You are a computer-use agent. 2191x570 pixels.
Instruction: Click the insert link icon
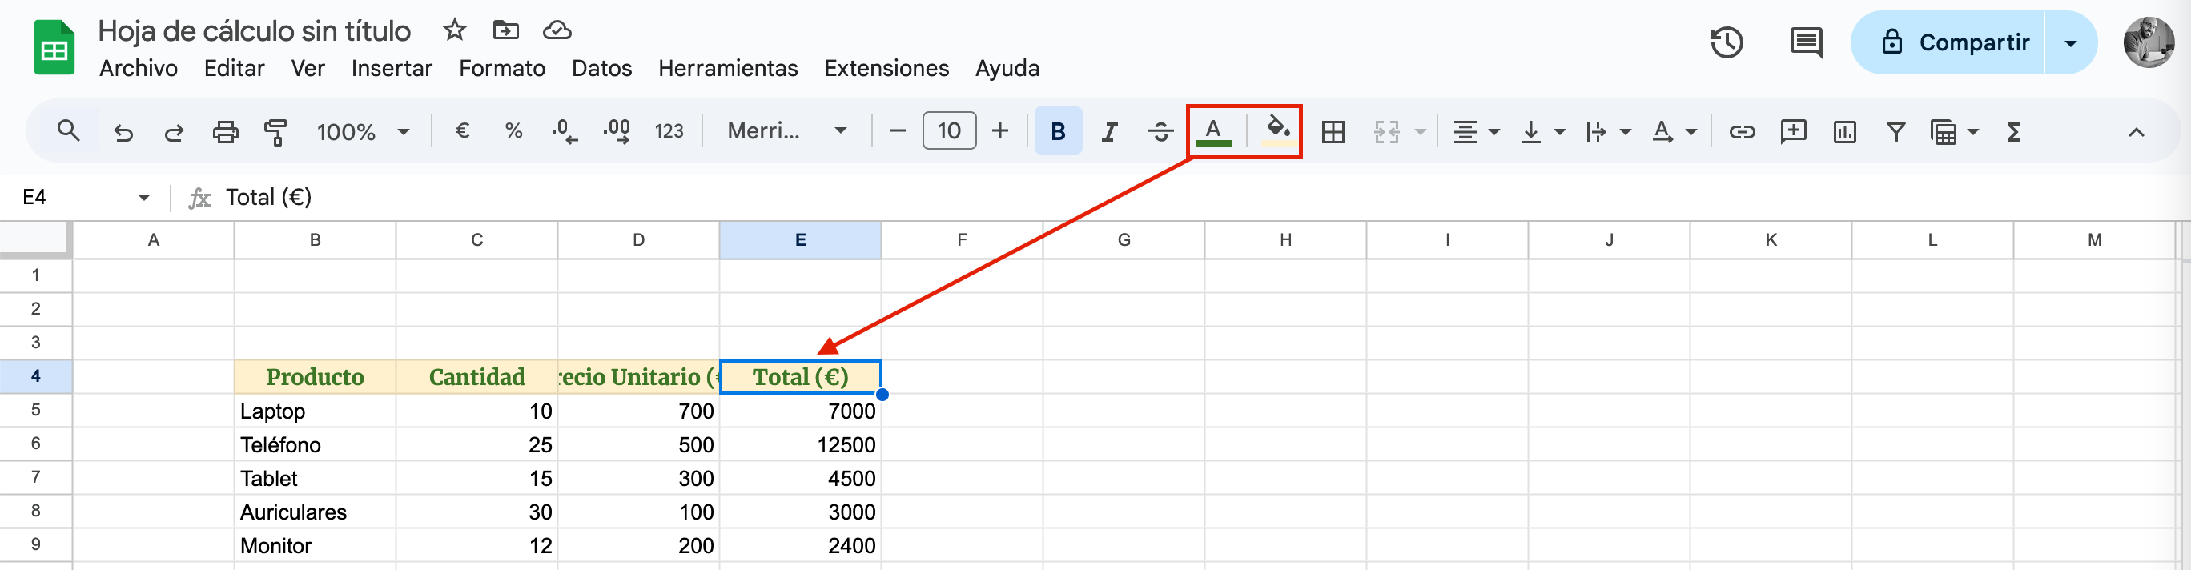tap(1741, 132)
